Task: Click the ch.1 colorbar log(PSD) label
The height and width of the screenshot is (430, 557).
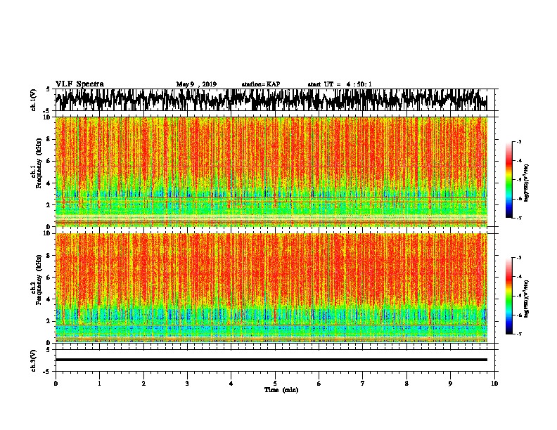Action: point(526,183)
